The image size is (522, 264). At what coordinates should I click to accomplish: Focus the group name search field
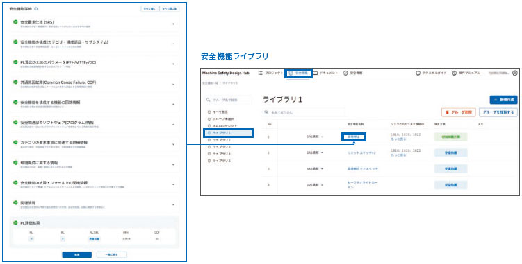click(x=228, y=100)
